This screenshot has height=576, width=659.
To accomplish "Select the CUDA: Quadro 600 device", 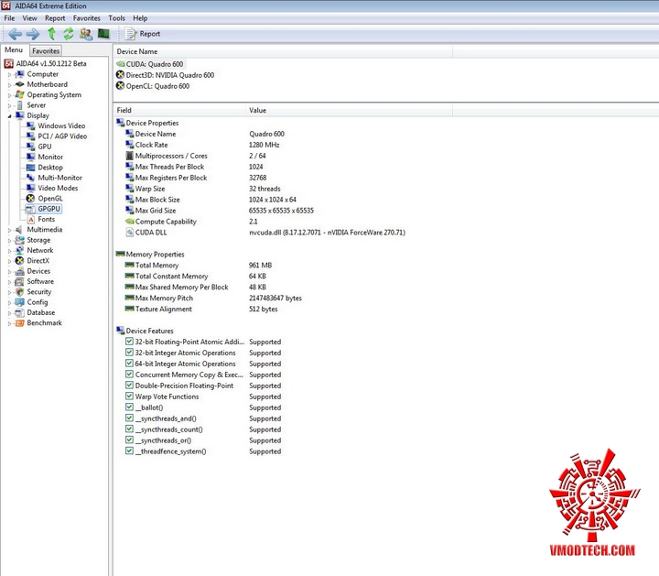I will point(150,64).
